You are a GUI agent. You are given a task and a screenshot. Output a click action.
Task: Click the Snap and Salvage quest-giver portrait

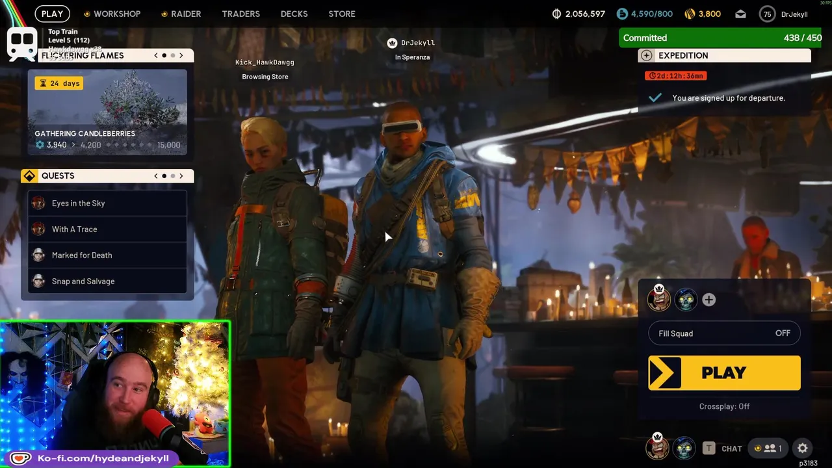pos(38,281)
